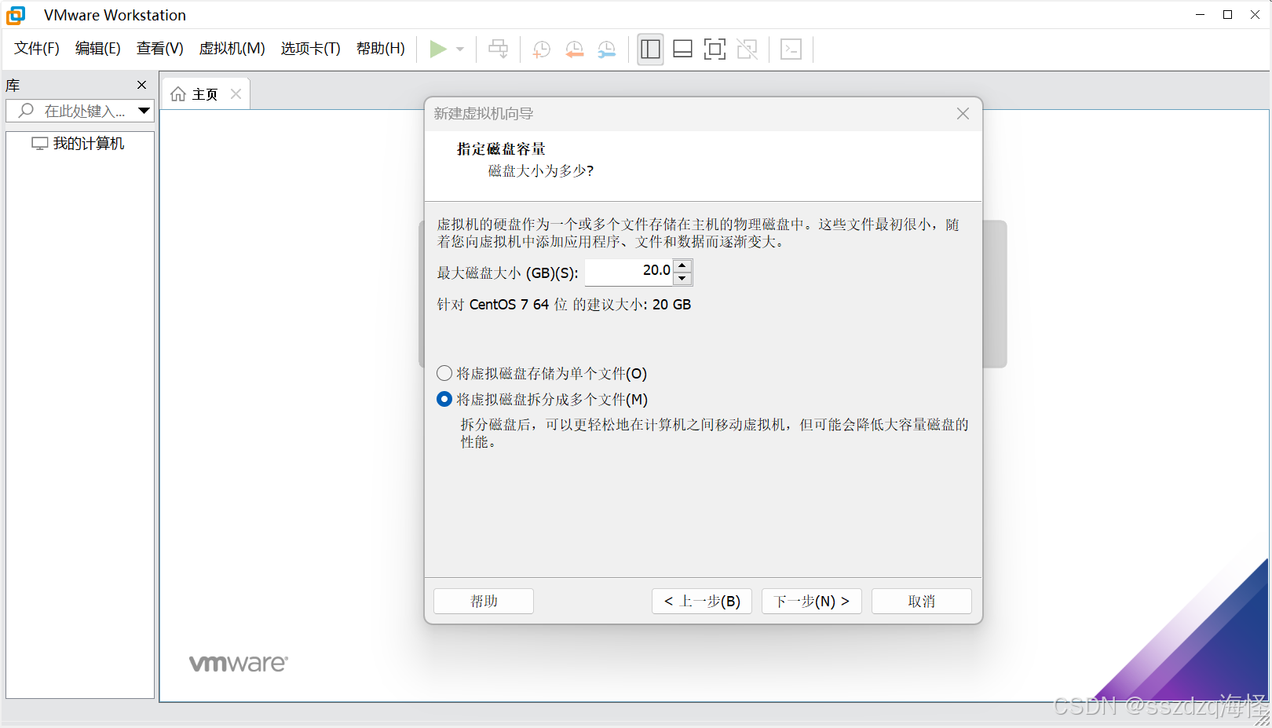1272x728 pixels.
Task: Open the 文件(F) menu
Action: click(x=37, y=49)
